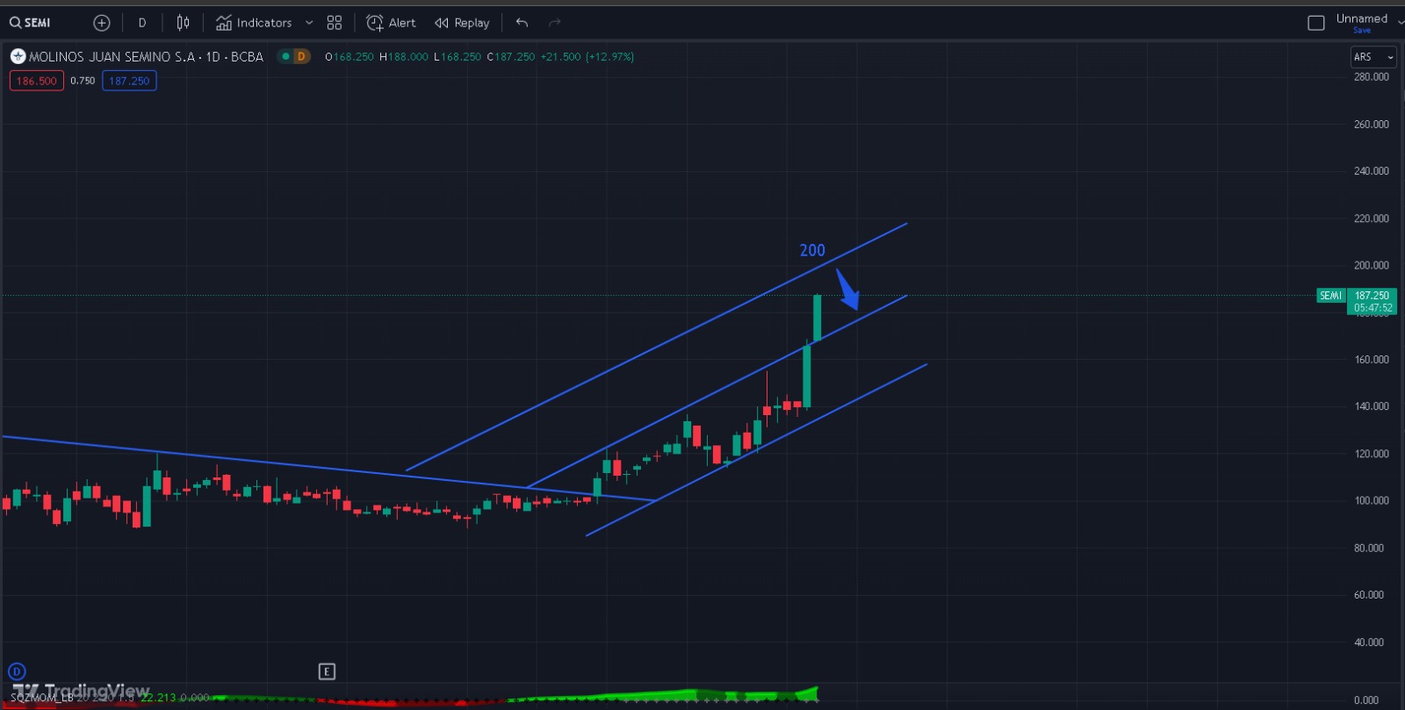Expand the favorite indicators chevron
The width and height of the screenshot is (1405, 710).
tap(309, 23)
